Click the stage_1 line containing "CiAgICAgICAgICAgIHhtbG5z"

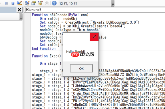click(x=98, y=93)
